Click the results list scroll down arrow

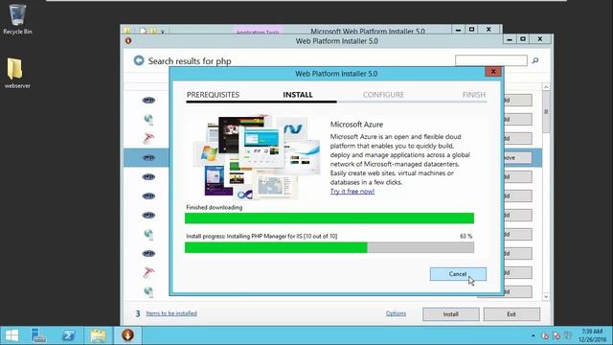click(546, 297)
